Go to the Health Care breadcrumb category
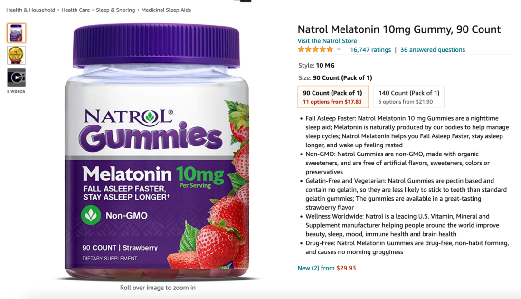521x299 pixels. [x=75, y=10]
